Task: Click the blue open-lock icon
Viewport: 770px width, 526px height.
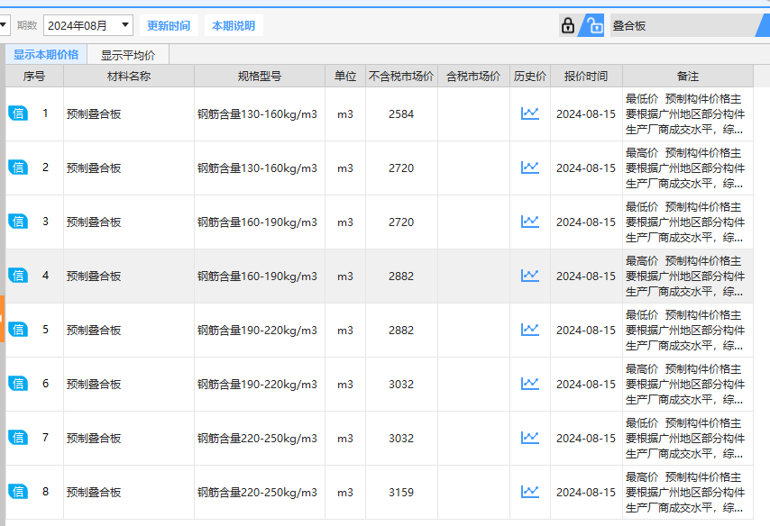Action: coord(593,25)
